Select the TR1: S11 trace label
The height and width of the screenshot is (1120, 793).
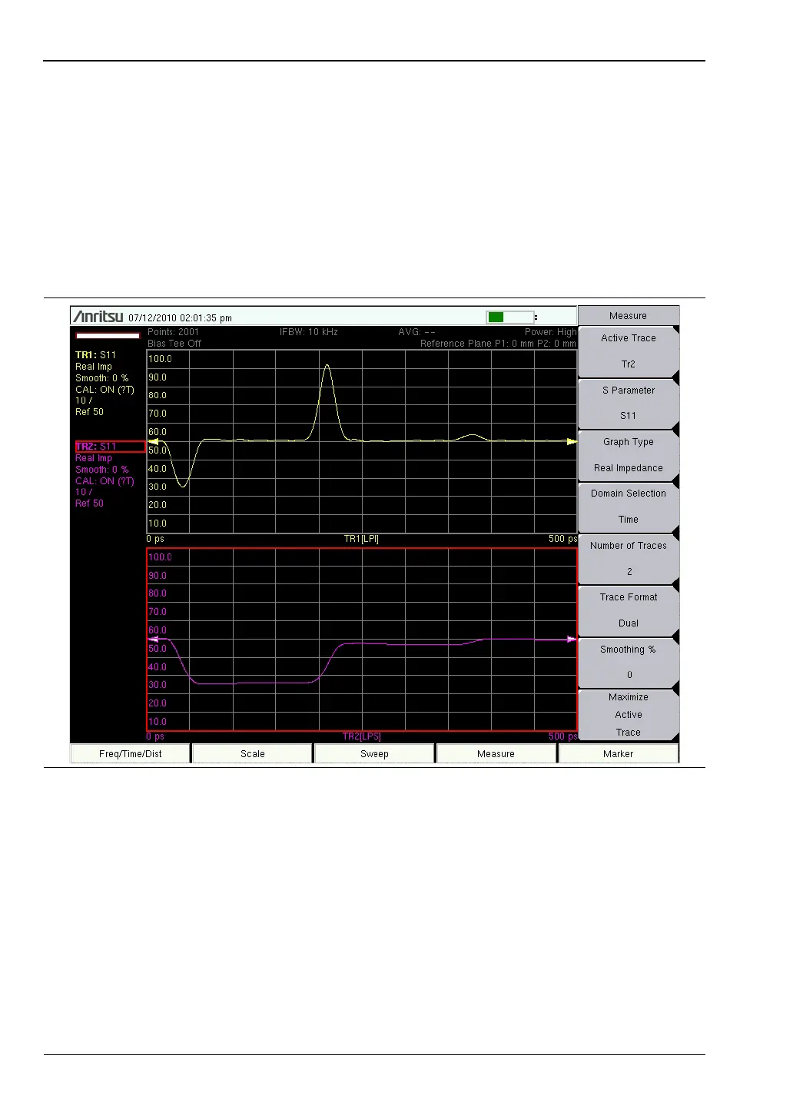click(95, 355)
